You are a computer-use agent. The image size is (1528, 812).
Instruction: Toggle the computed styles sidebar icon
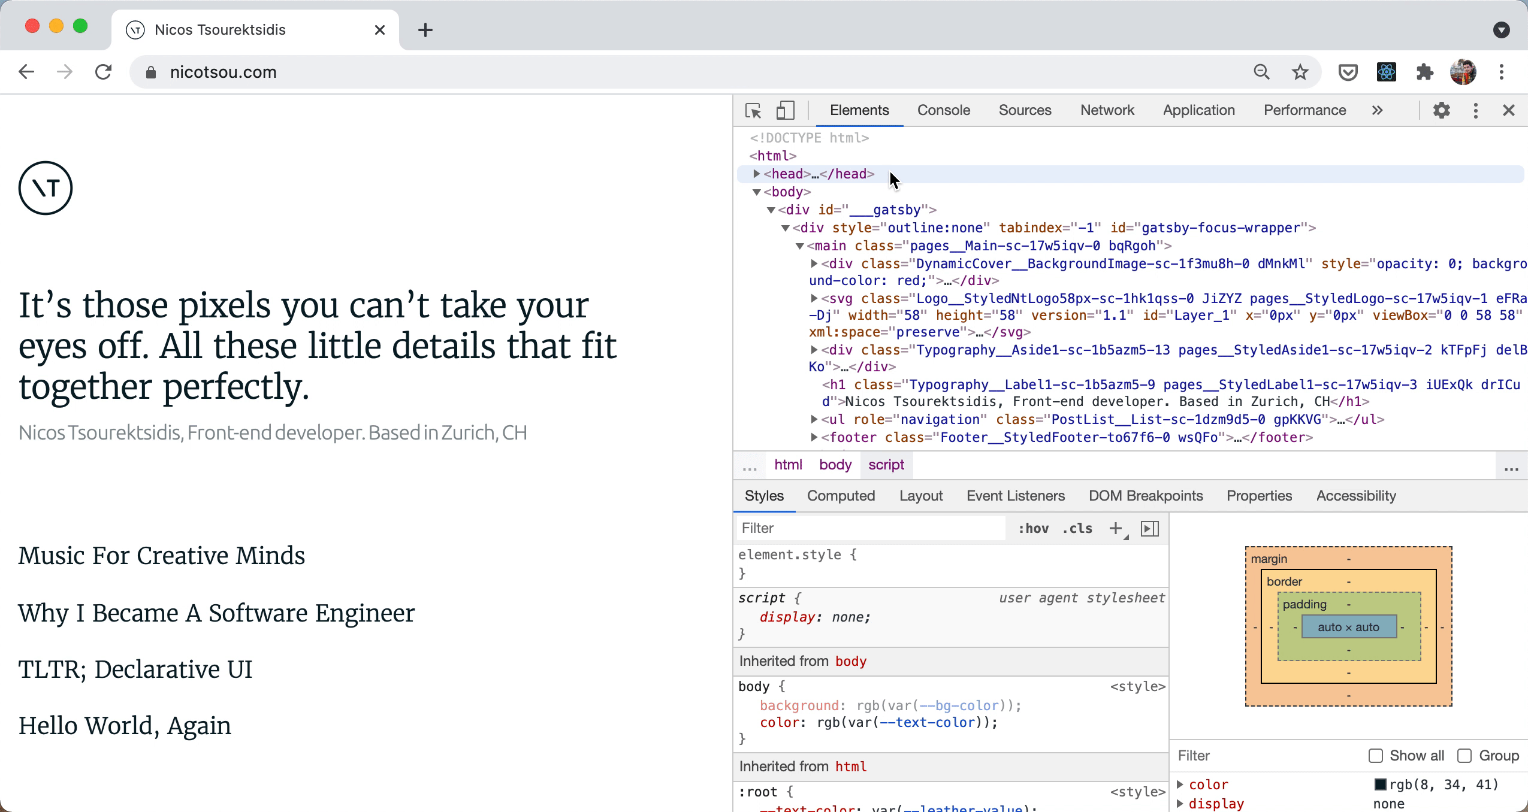(1149, 528)
